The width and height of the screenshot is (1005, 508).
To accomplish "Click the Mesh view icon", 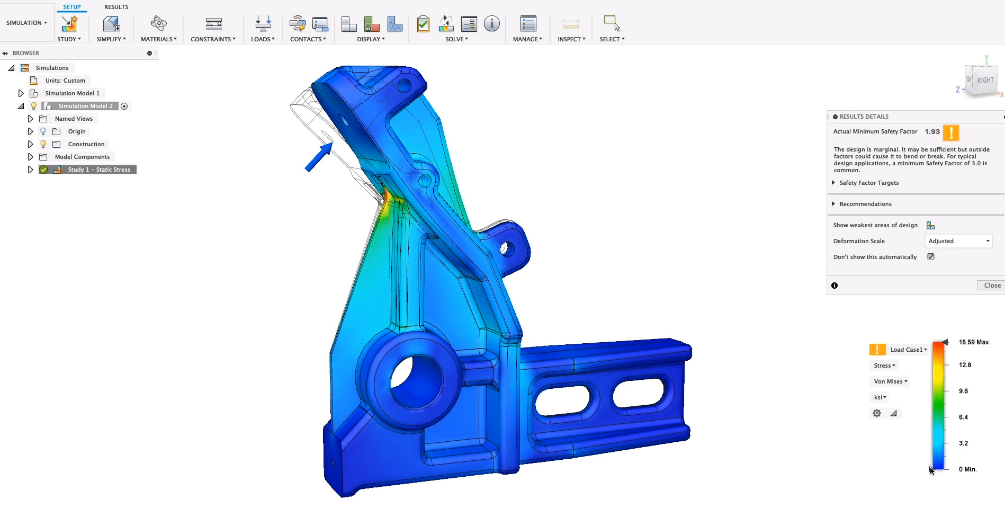I will coord(394,24).
